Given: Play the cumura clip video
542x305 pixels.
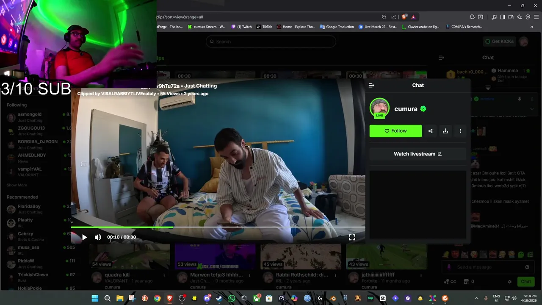Looking at the screenshot, I should [84, 237].
